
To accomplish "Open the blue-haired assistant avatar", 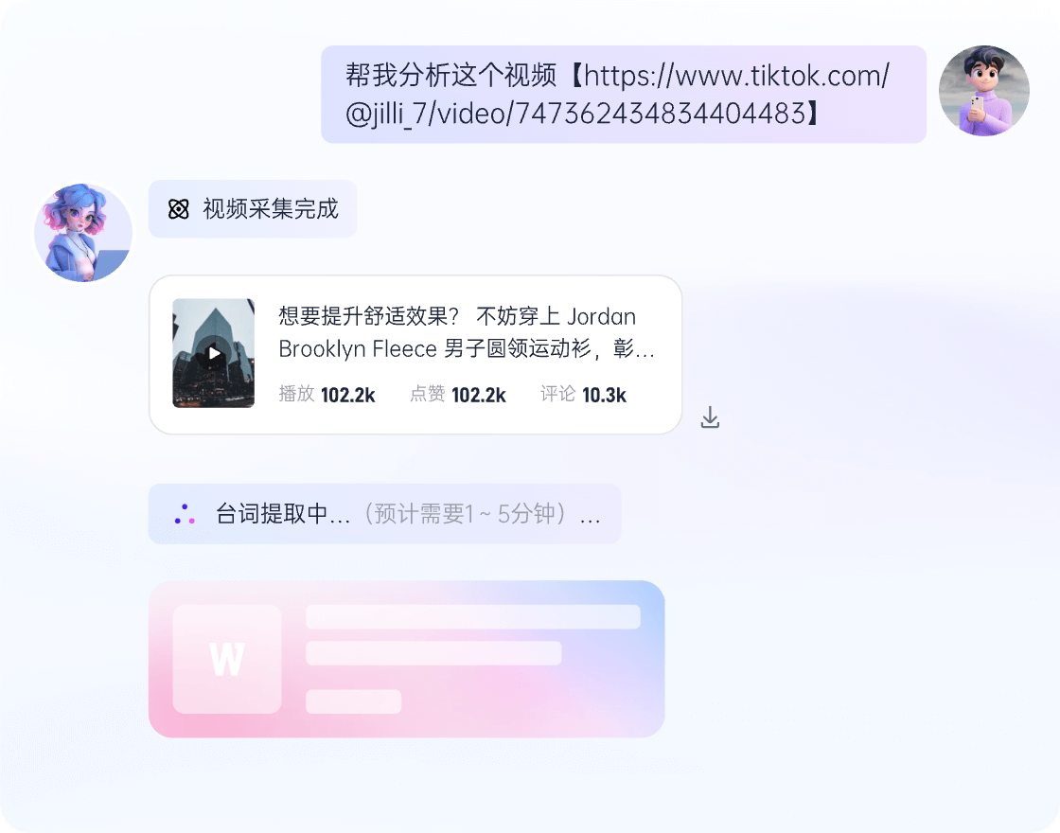I will (84, 233).
